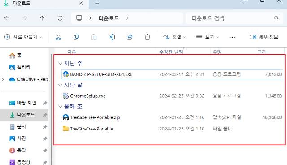Delete the selected file via trash icon
Image resolution: width=287 pixels, height=165 pixels.
coord(147,37)
